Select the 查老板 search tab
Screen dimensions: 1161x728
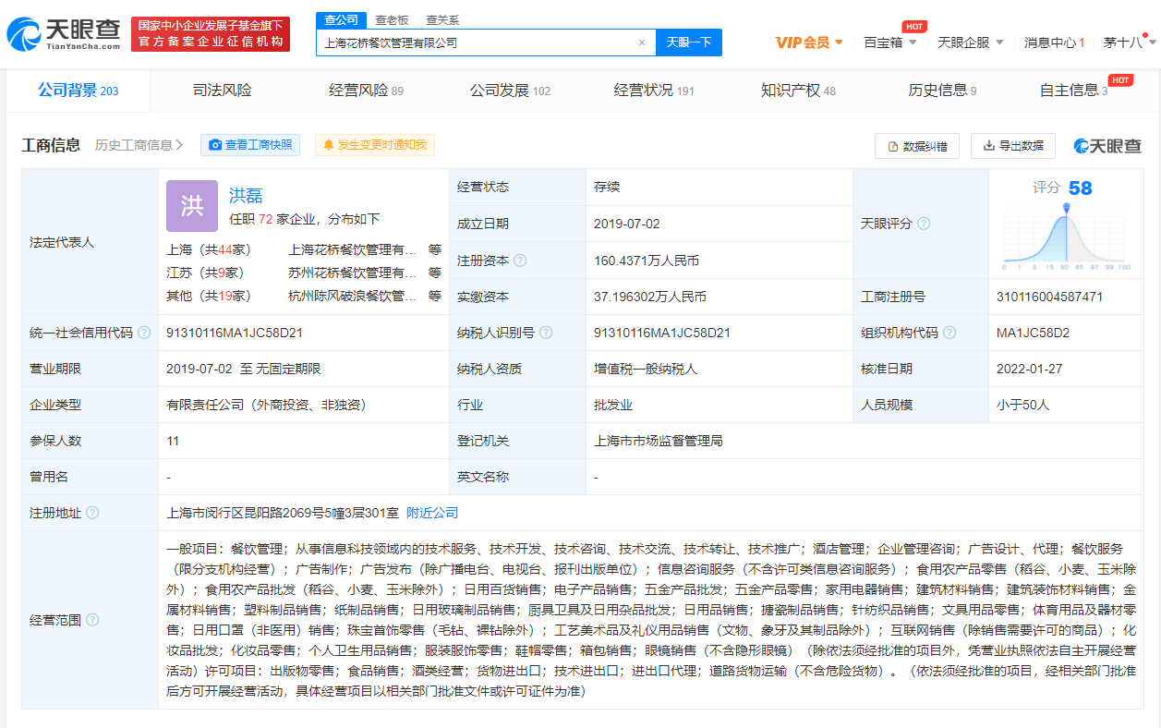coord(391,20)
